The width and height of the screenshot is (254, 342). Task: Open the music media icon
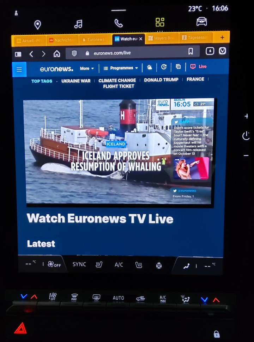78,24
